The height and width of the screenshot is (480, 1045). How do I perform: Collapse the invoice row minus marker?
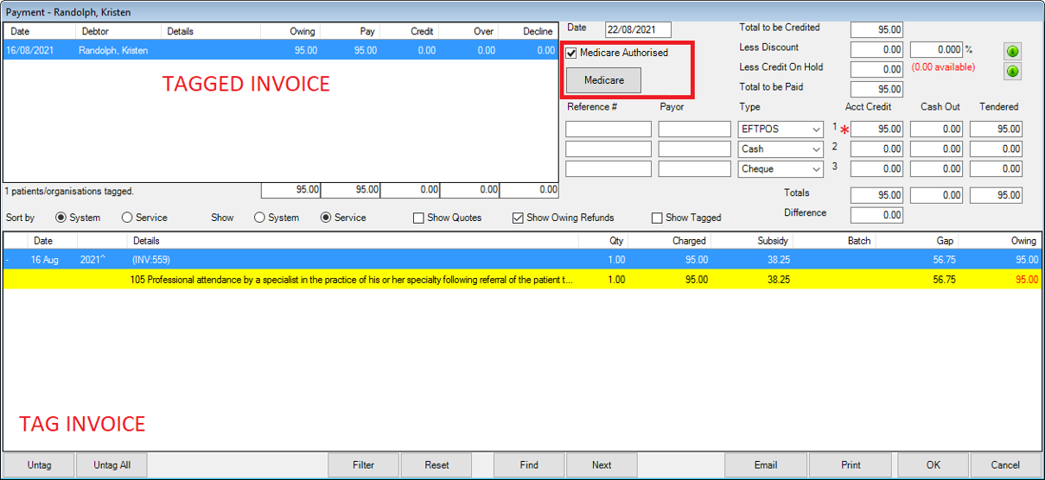tap(7, 259)
